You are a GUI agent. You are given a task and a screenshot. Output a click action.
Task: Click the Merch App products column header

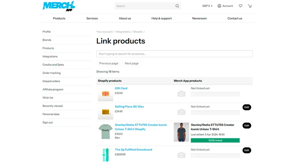point(188,81)
